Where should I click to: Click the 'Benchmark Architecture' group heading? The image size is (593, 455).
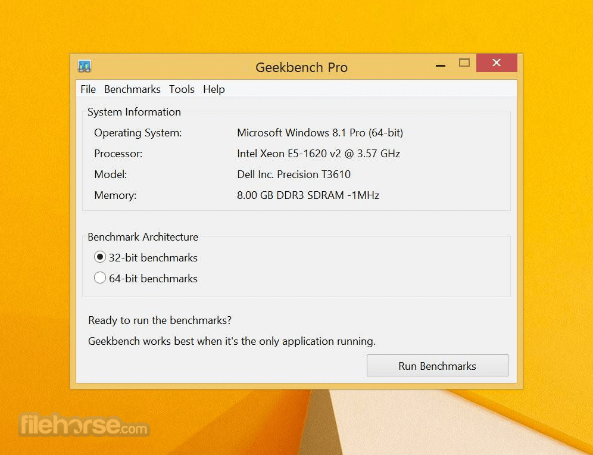pyautogui.click(x=142, y=237)
